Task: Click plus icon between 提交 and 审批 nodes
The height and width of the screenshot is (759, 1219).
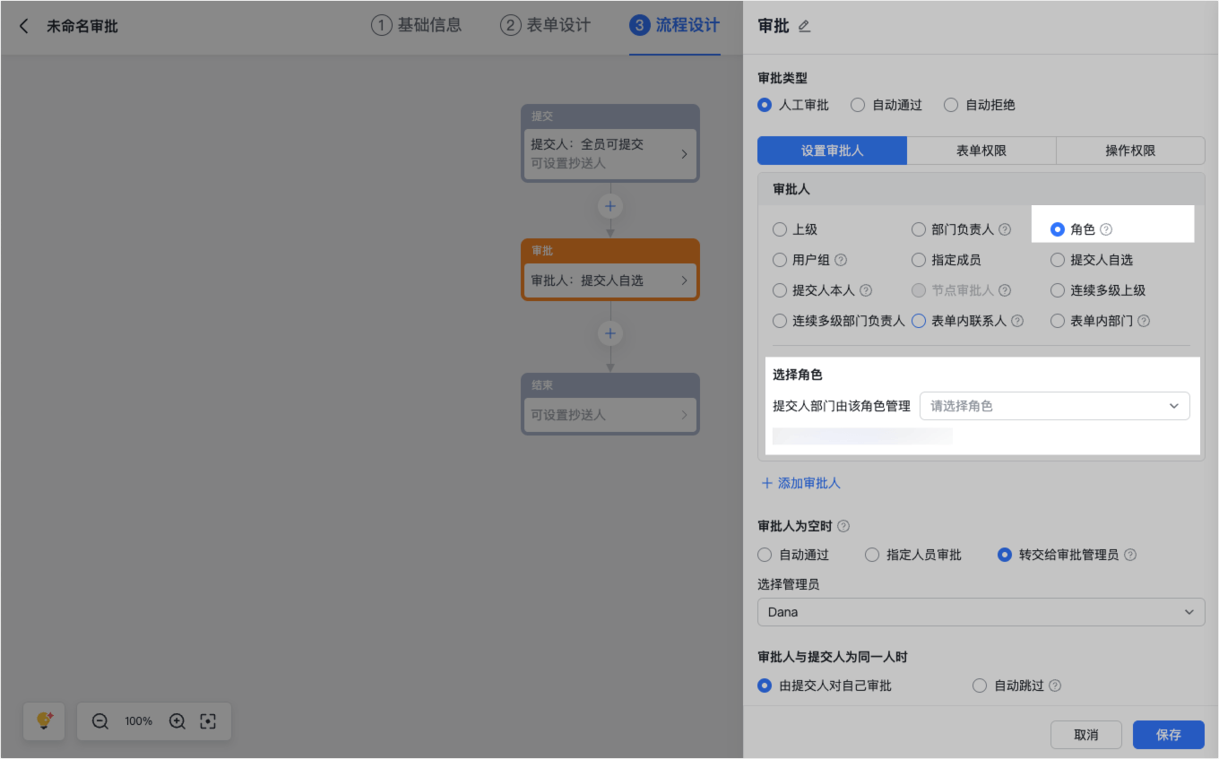Action: click(x=610, y=206)
